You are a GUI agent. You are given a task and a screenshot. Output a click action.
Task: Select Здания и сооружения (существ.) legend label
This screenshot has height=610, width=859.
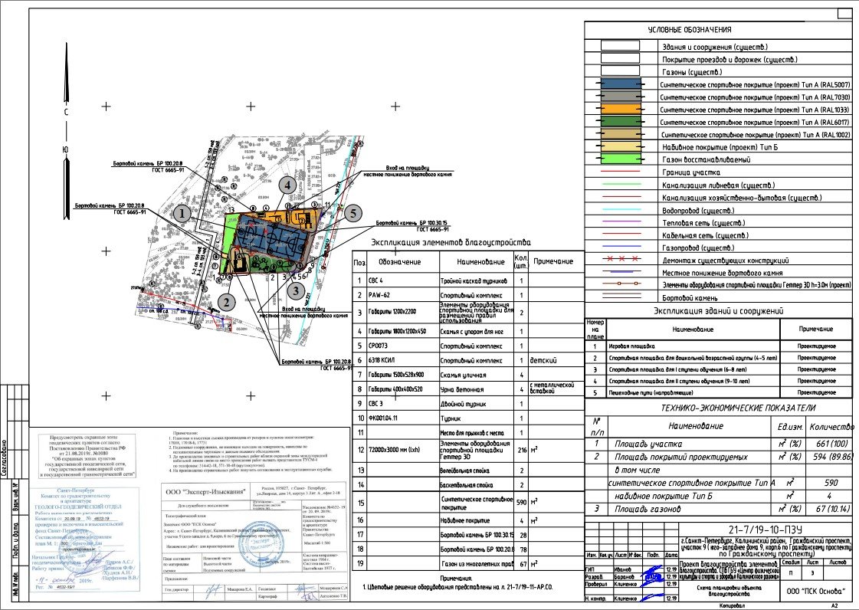pos(715,48)
